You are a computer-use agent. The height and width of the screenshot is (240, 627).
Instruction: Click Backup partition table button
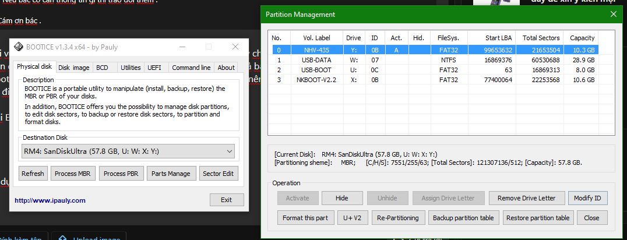point(463,218)
